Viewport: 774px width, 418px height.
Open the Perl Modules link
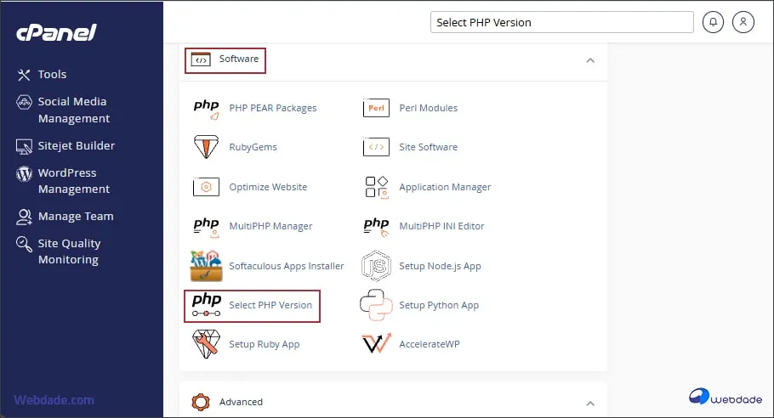coord(428,108)
